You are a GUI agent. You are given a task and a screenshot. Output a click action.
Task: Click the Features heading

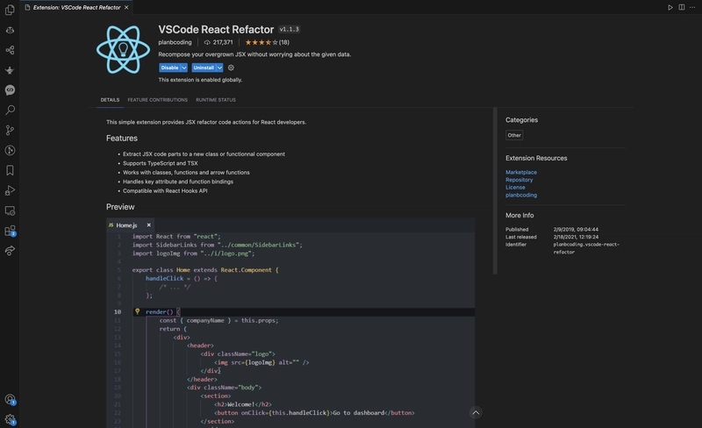pos(122,139)
